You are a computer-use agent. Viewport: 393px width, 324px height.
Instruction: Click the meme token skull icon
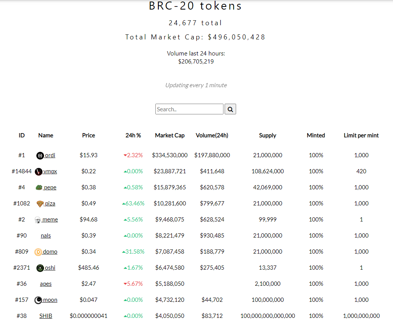tap(38, 220)
